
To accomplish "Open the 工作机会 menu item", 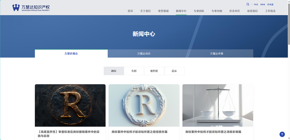I will click(x=270, y=11).
